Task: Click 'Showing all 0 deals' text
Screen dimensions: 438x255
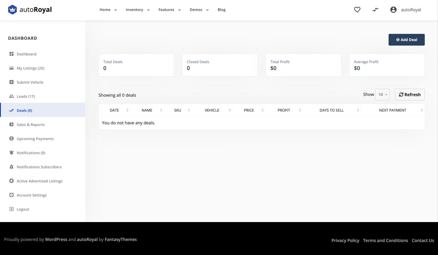Action: coord(117,95)
